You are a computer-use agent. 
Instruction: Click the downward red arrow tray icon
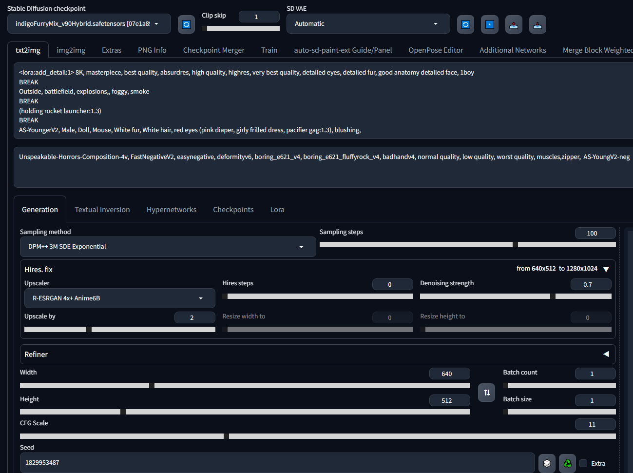[x=537, y=24]
